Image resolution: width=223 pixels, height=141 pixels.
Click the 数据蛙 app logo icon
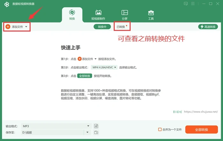point(7,4)
